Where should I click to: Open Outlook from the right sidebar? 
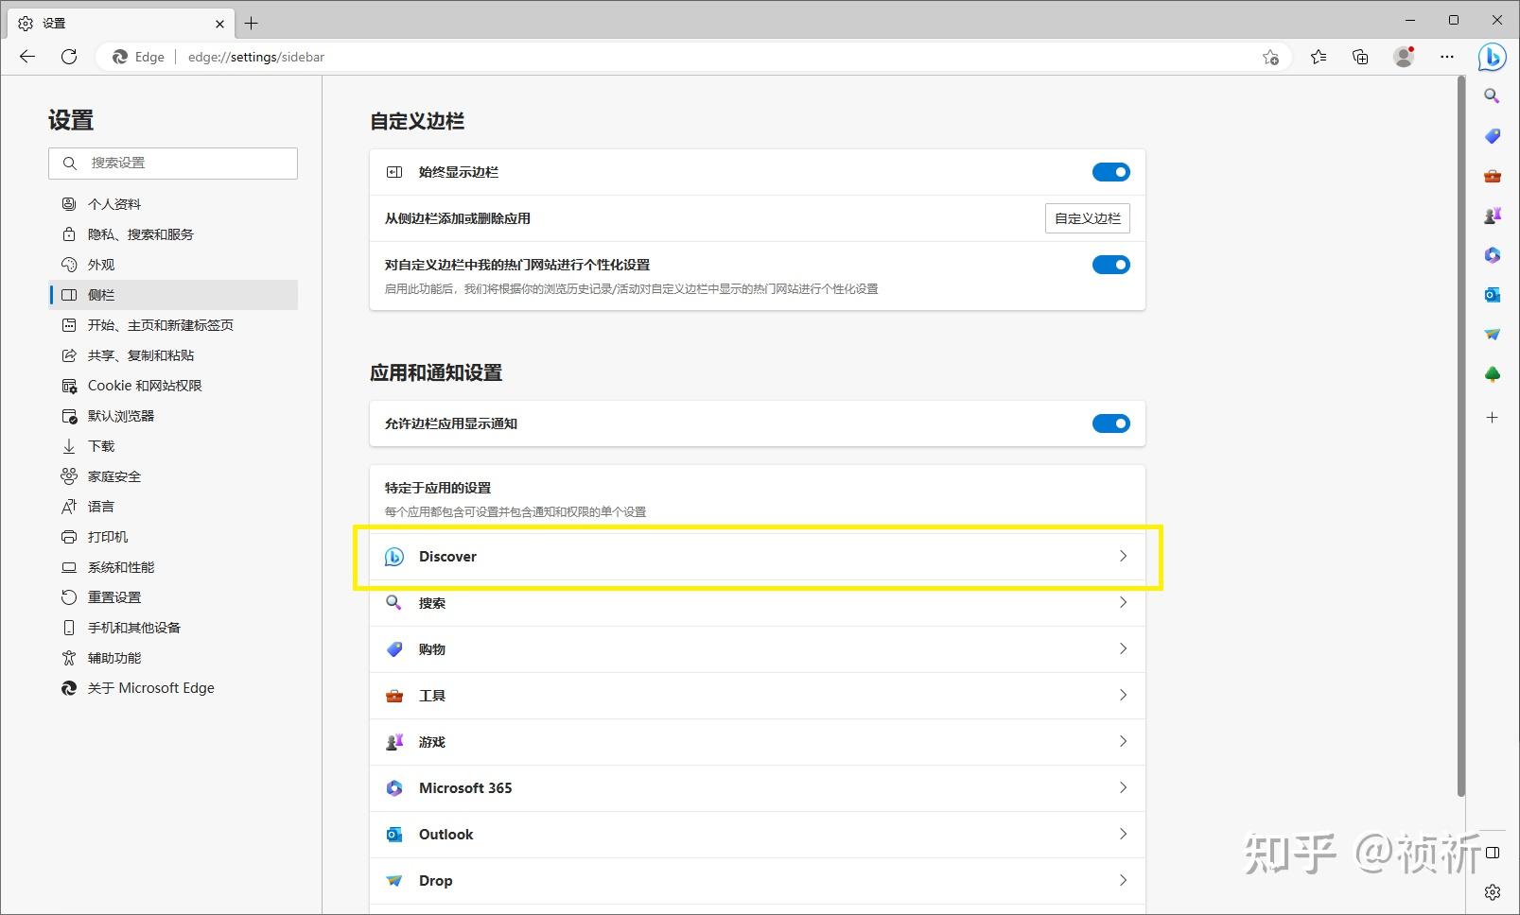[1492, 295]
